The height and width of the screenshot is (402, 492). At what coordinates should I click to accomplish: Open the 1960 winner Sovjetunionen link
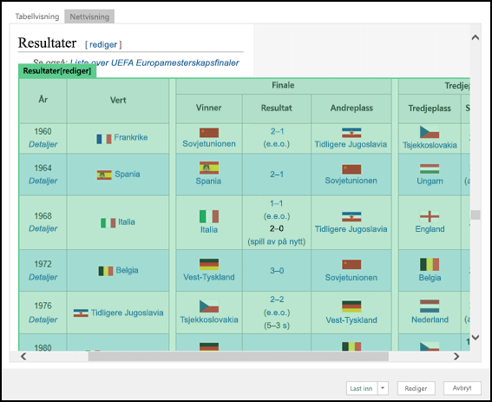pos(209,144)
